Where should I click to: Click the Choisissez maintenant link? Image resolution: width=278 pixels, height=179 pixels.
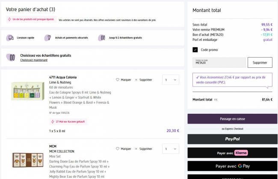click(34, 60)
